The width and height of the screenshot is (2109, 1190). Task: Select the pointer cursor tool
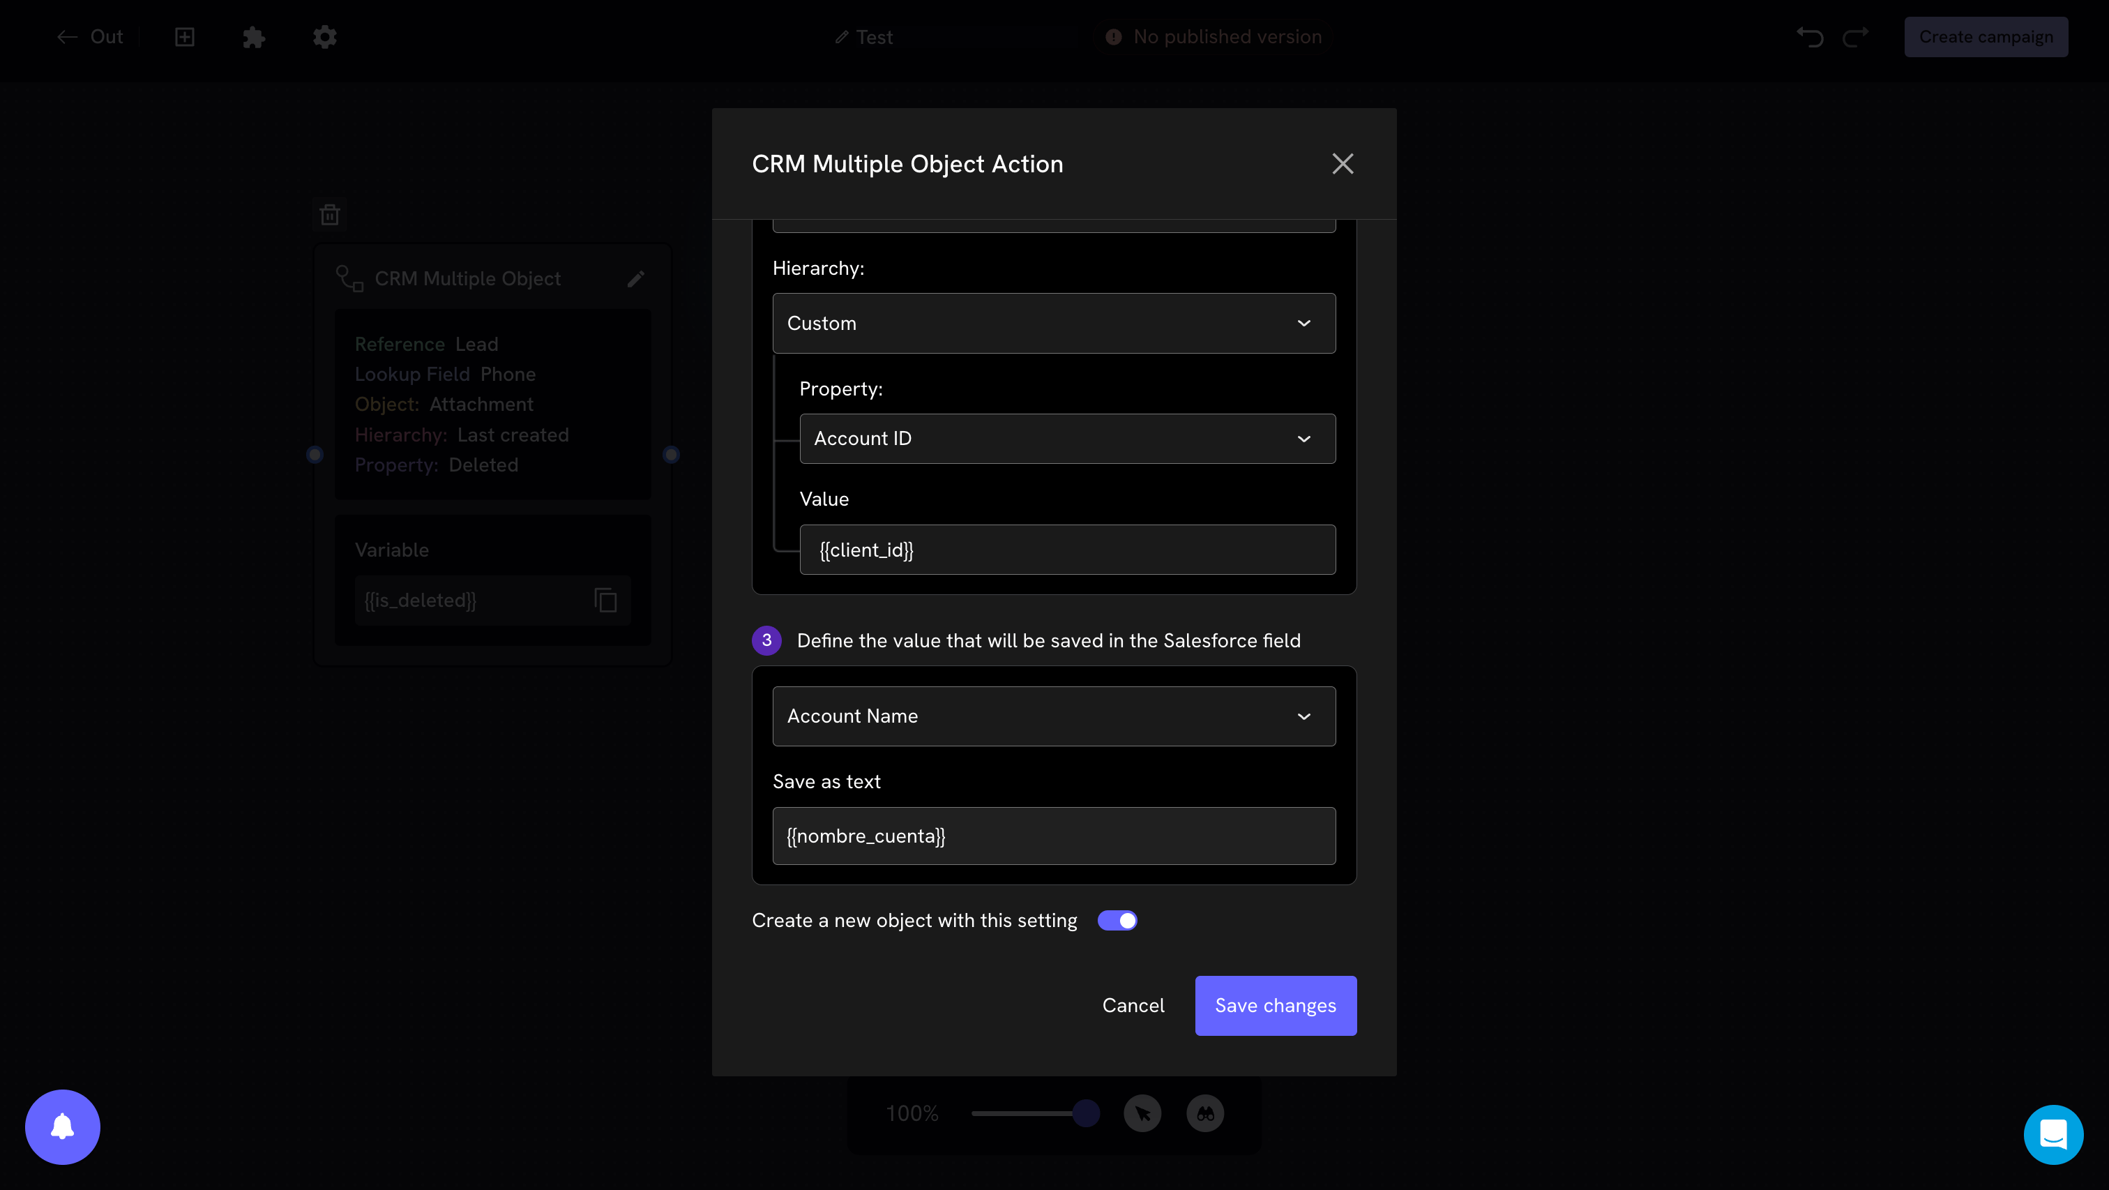[1142, 1114]
